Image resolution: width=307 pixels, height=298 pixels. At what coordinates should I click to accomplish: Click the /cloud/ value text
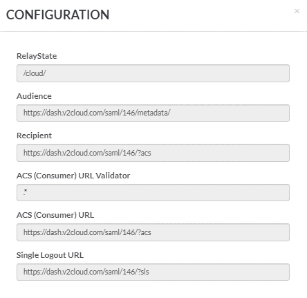point(35,73)
